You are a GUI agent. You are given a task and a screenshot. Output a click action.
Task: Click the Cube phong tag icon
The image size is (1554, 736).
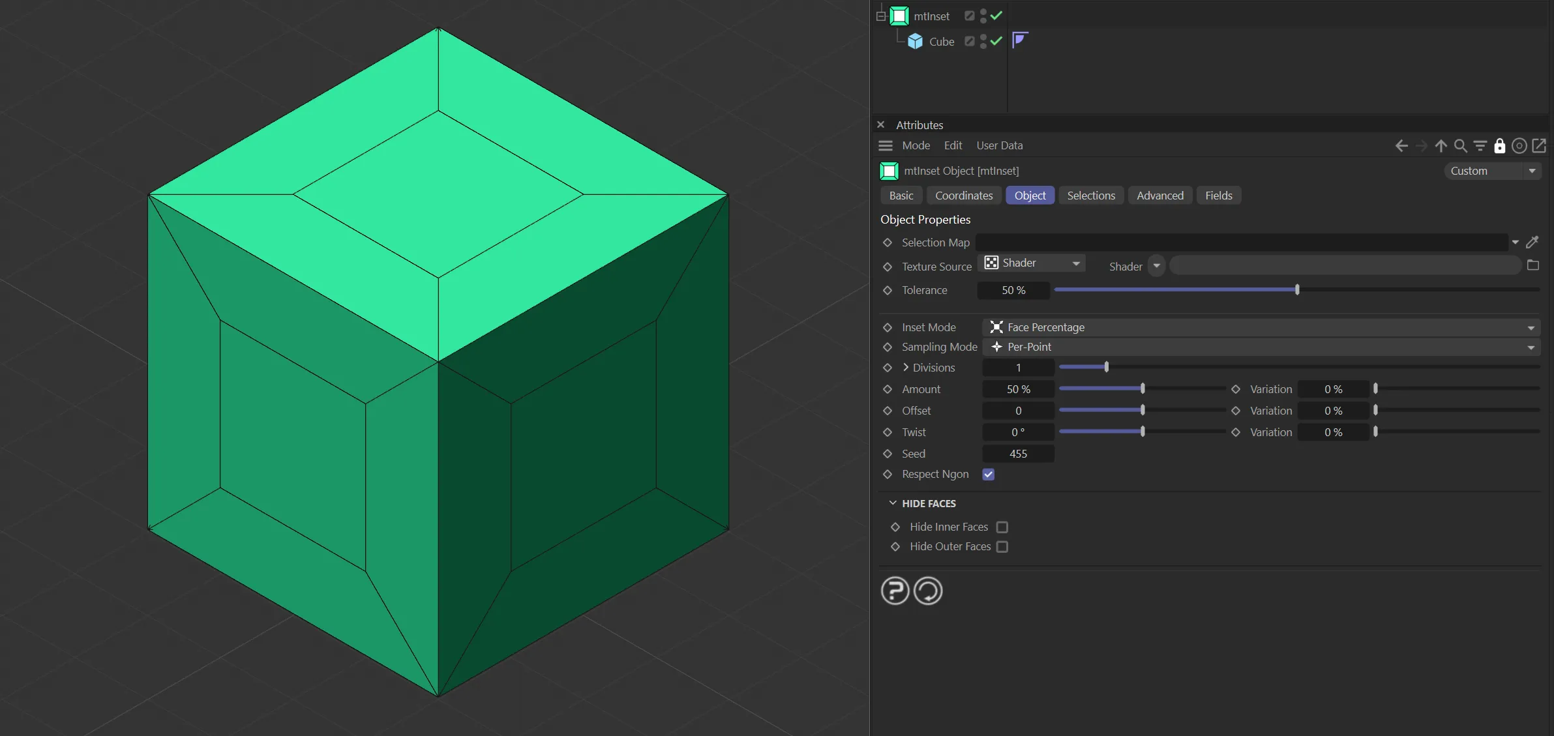click(x=1020, y=40)
